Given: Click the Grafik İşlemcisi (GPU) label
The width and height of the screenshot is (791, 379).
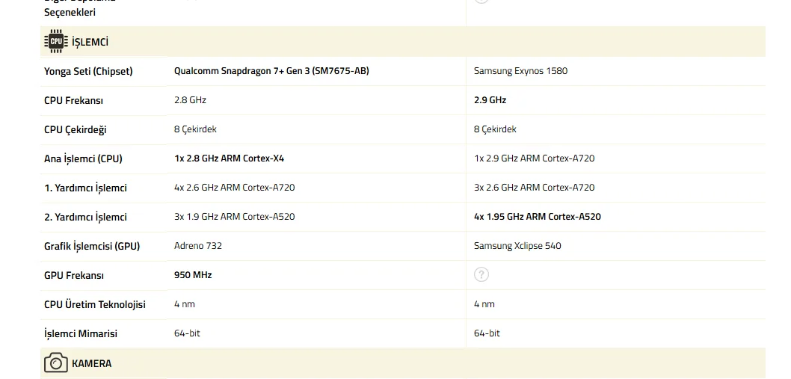Looking at the screenshot, I should click(92, 246).
